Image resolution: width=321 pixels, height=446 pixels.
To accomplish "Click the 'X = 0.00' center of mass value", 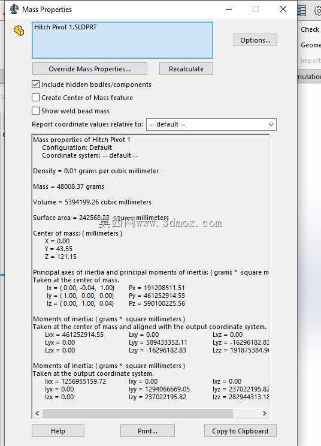I will [57, 241].
